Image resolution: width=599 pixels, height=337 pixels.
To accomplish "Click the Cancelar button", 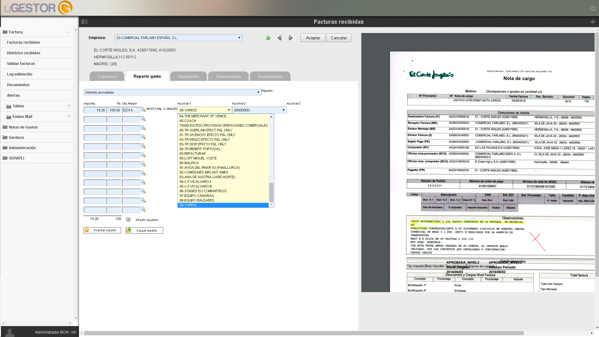I will click(339, 38).
